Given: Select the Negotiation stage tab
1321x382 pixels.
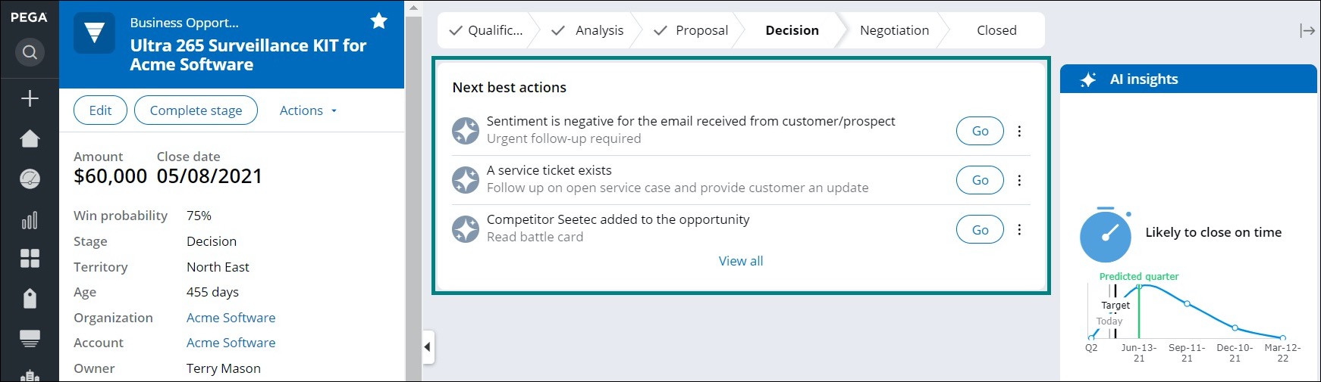Looking at the screenshot, I should (894, 30).
